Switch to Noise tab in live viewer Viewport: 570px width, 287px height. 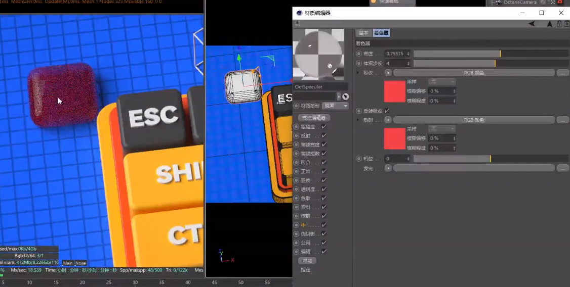point(80,263)
